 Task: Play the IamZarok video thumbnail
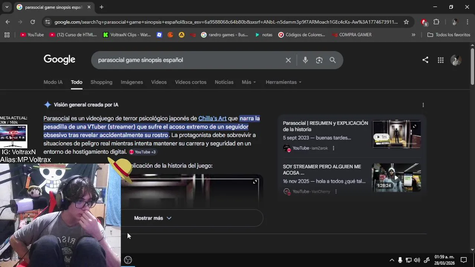click(397, 134)
